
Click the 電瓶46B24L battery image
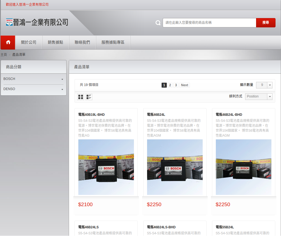coord(175,167)
